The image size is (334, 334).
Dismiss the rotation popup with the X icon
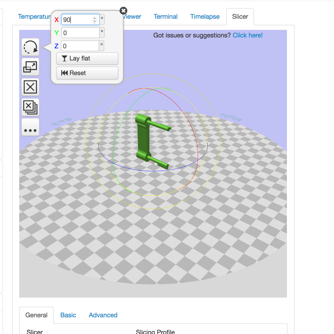coord(123,11)
